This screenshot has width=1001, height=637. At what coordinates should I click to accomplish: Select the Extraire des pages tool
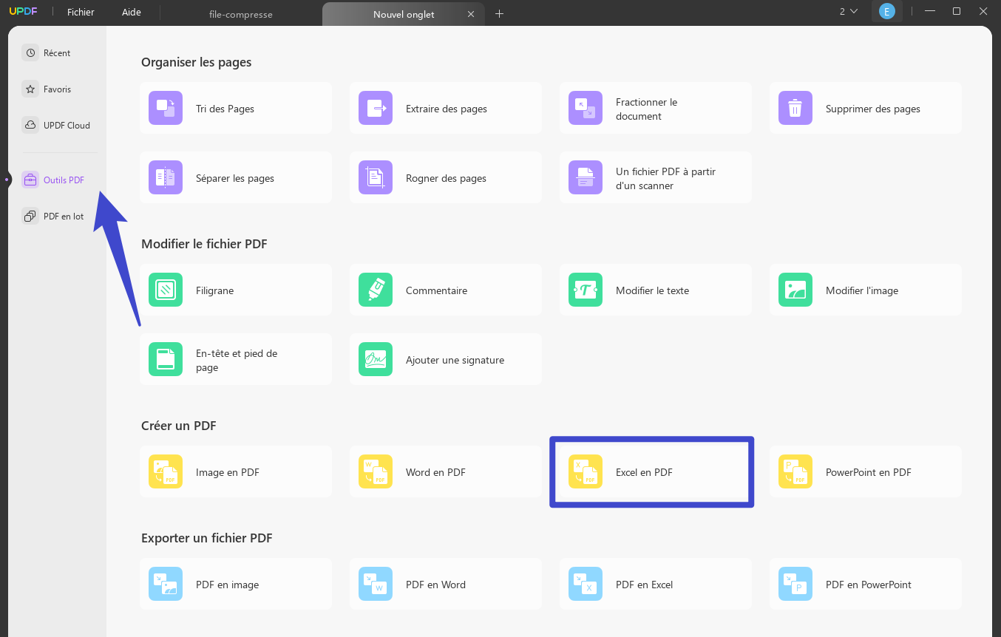click(x=446, y=107)
